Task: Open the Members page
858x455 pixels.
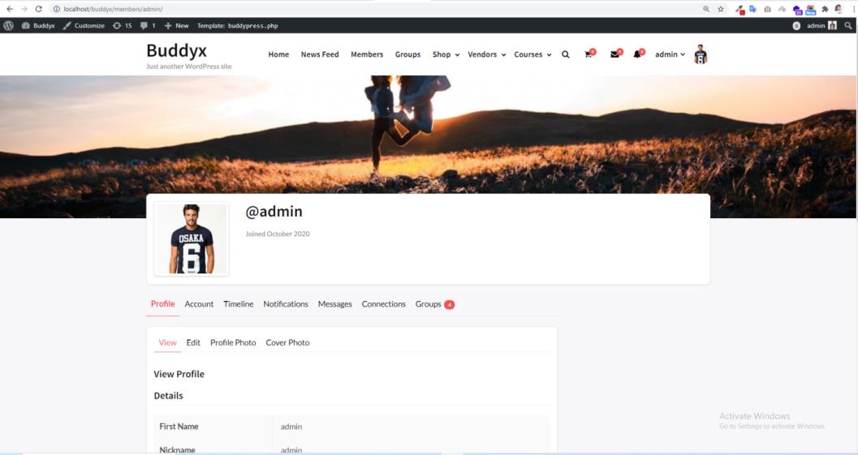Action: [367, 54]
